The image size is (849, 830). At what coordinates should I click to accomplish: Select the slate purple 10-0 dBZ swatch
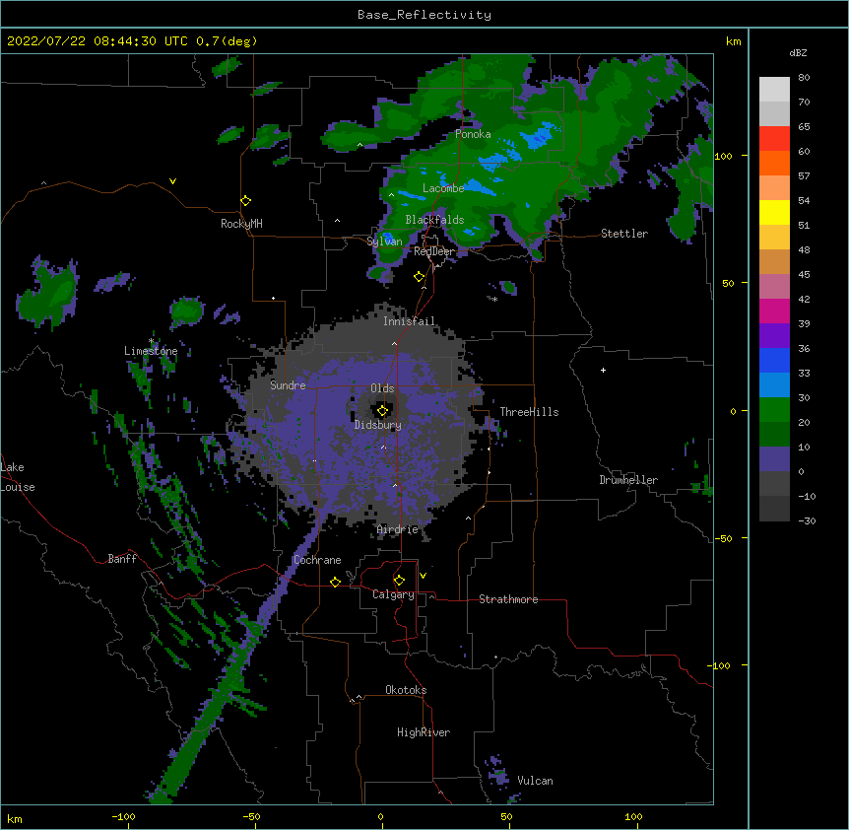click(x=774, y=459)
